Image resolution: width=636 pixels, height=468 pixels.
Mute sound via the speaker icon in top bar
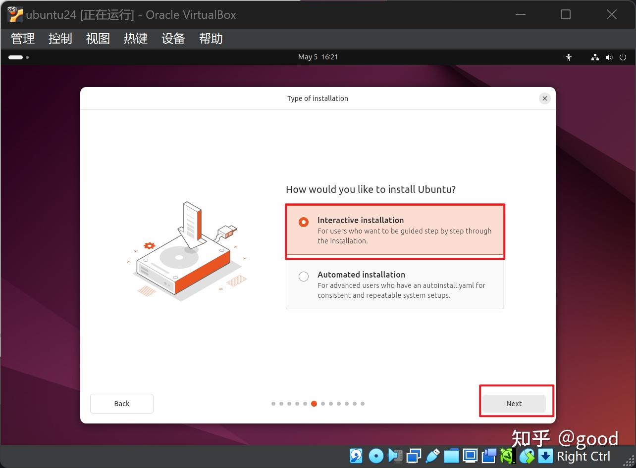tap(609, 57)
